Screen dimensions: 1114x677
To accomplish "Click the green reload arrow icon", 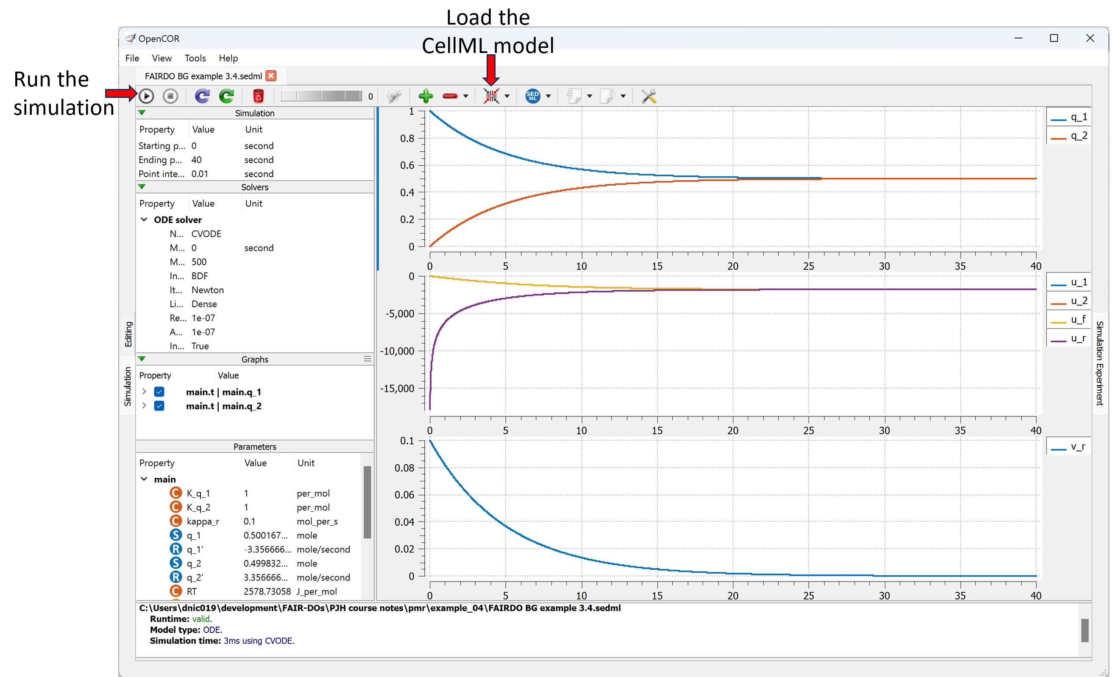I will coord(226,96).
